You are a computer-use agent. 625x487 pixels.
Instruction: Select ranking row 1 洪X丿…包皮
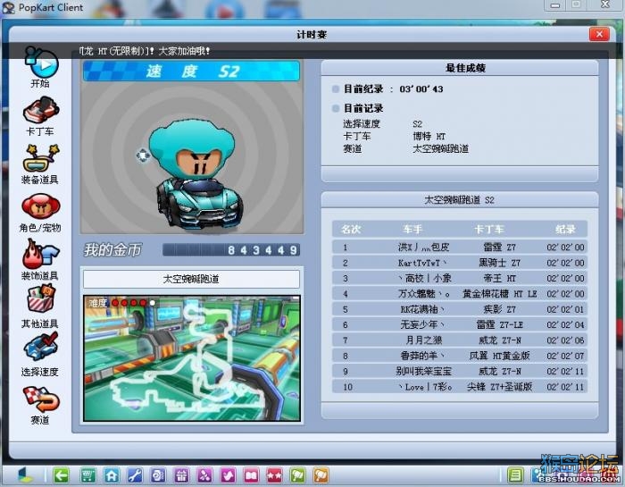tap(459, 247)
